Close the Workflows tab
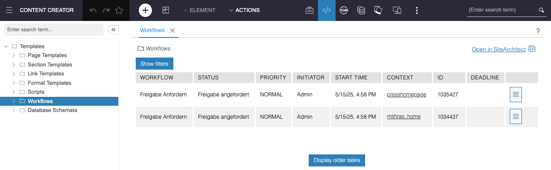Viewport: 551px width, 170px height. pyautogui.click(x=172, y=30)
